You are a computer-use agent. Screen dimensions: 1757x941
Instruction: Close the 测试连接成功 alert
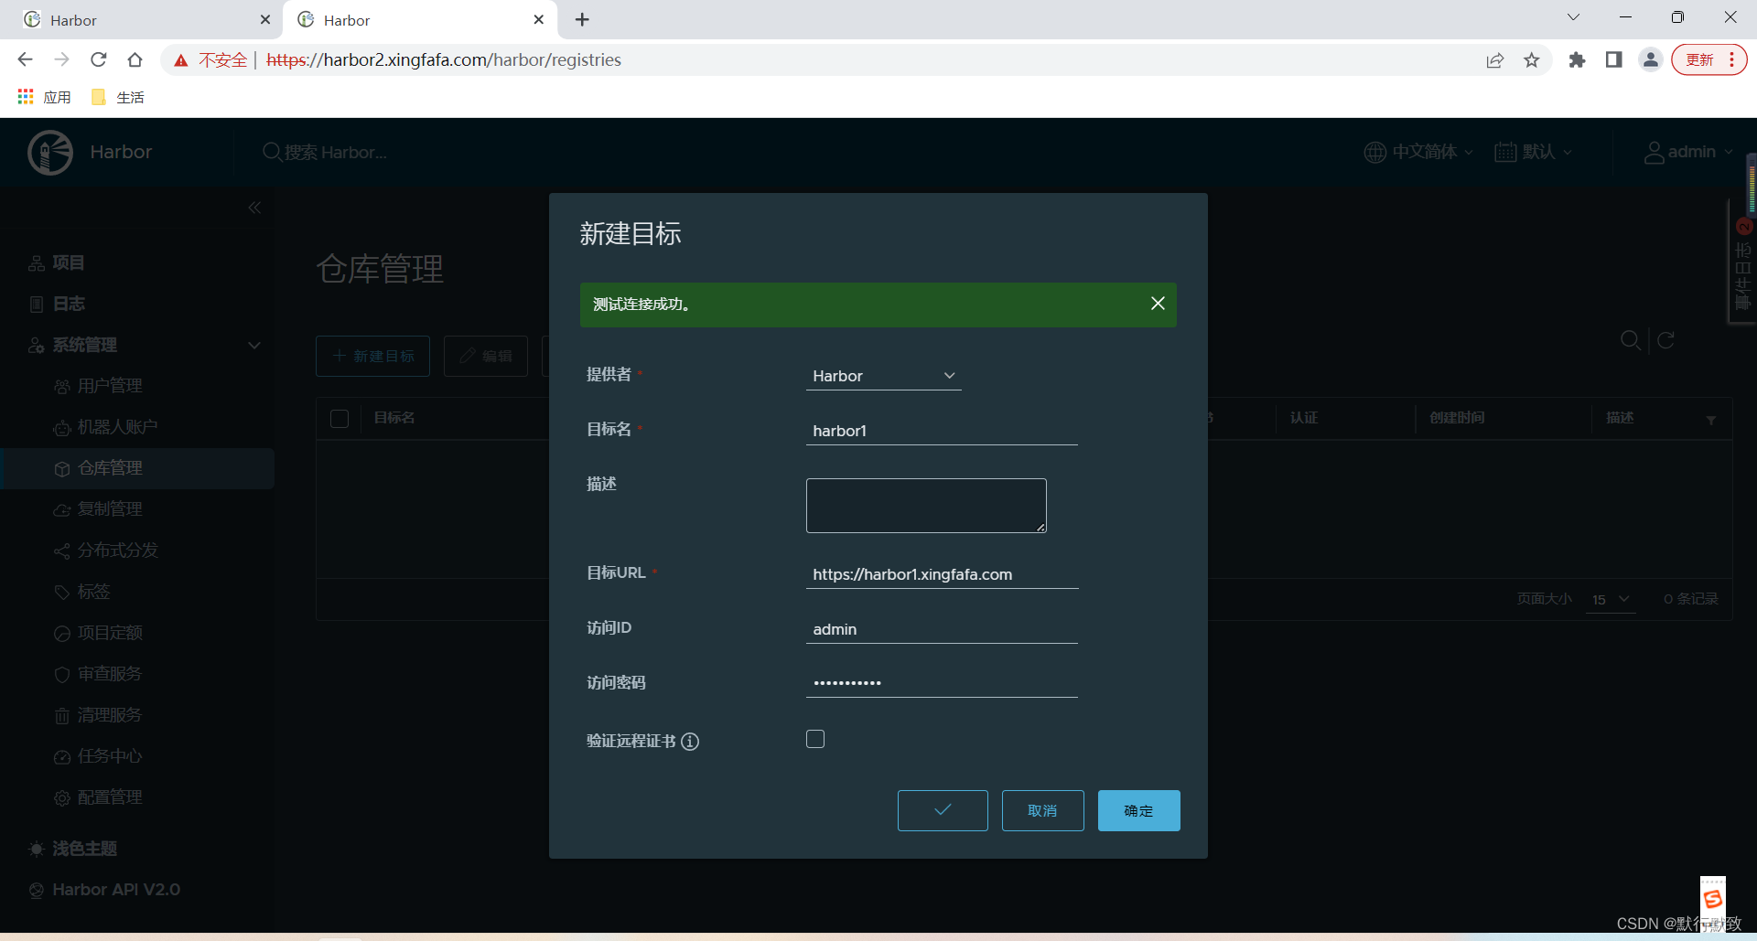click(1158, 304)
